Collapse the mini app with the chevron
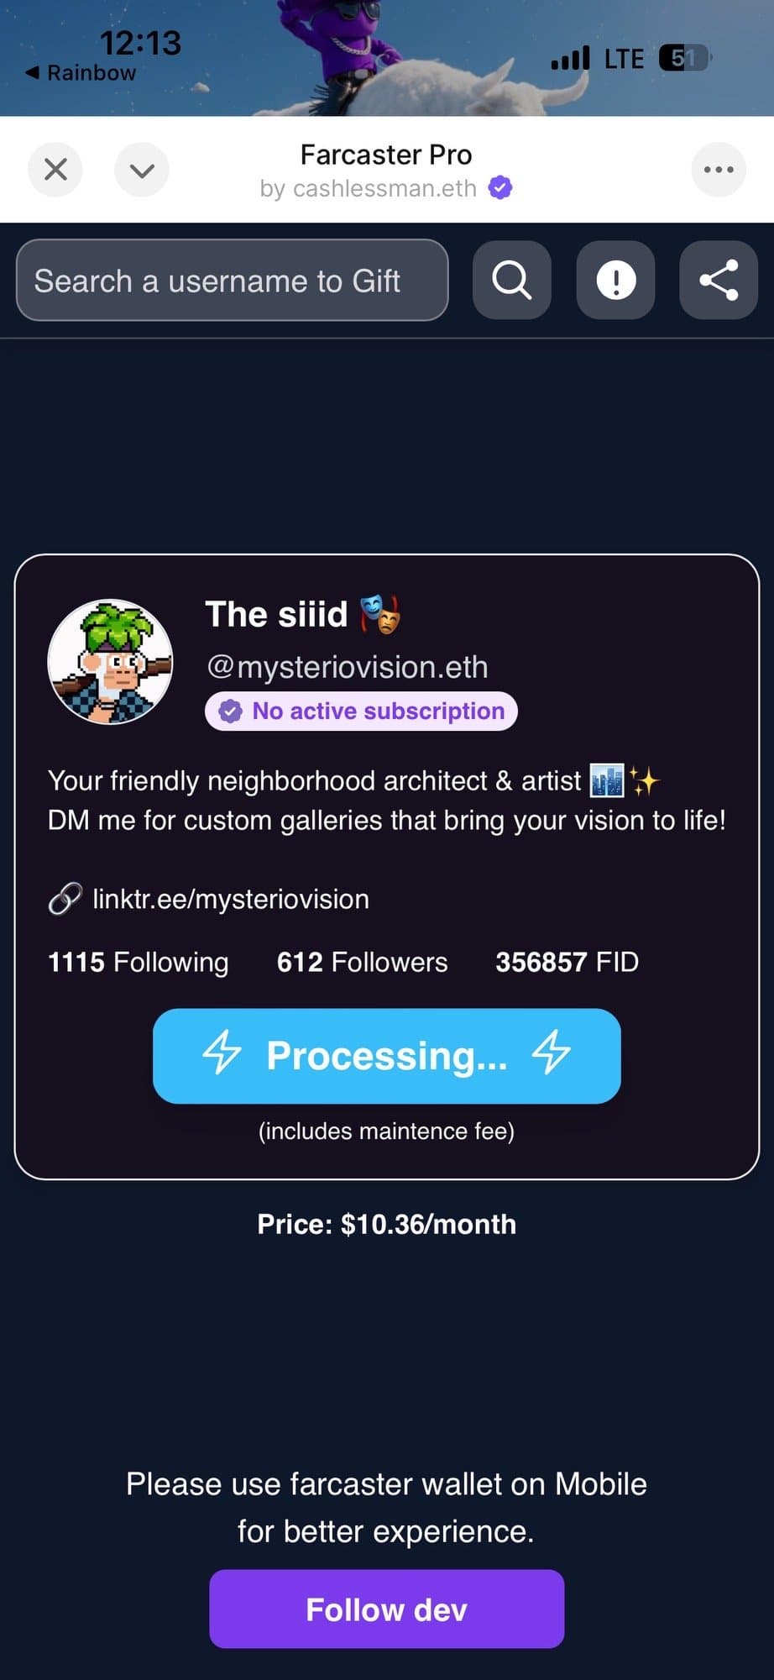Viewport: 774px width, 1680px height. pos(142,170)
